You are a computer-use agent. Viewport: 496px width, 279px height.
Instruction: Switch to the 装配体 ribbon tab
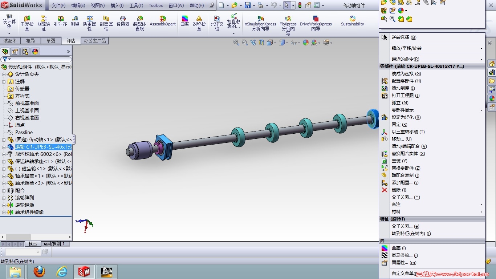[x=10, y=41]
